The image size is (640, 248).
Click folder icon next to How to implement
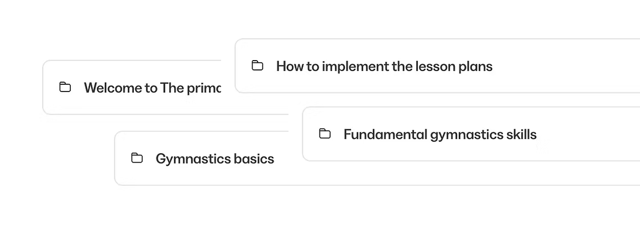click(x=258, y=66)
